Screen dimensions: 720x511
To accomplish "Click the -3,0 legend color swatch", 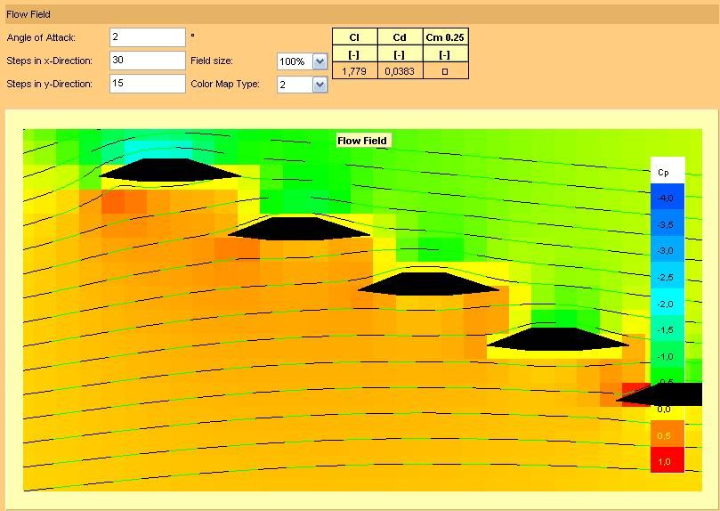I will (667, 250).
